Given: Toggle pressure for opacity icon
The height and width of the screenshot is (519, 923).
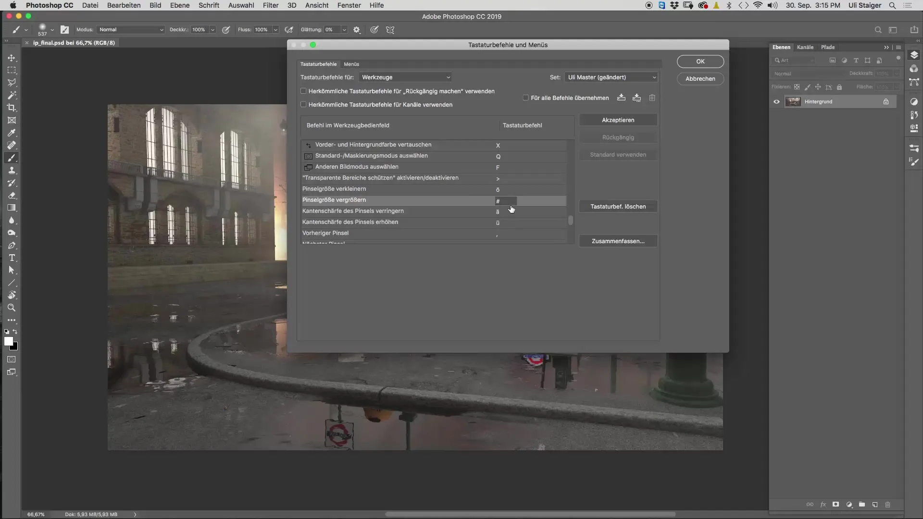Looking at the screenshot, I should tap(226, 30).
